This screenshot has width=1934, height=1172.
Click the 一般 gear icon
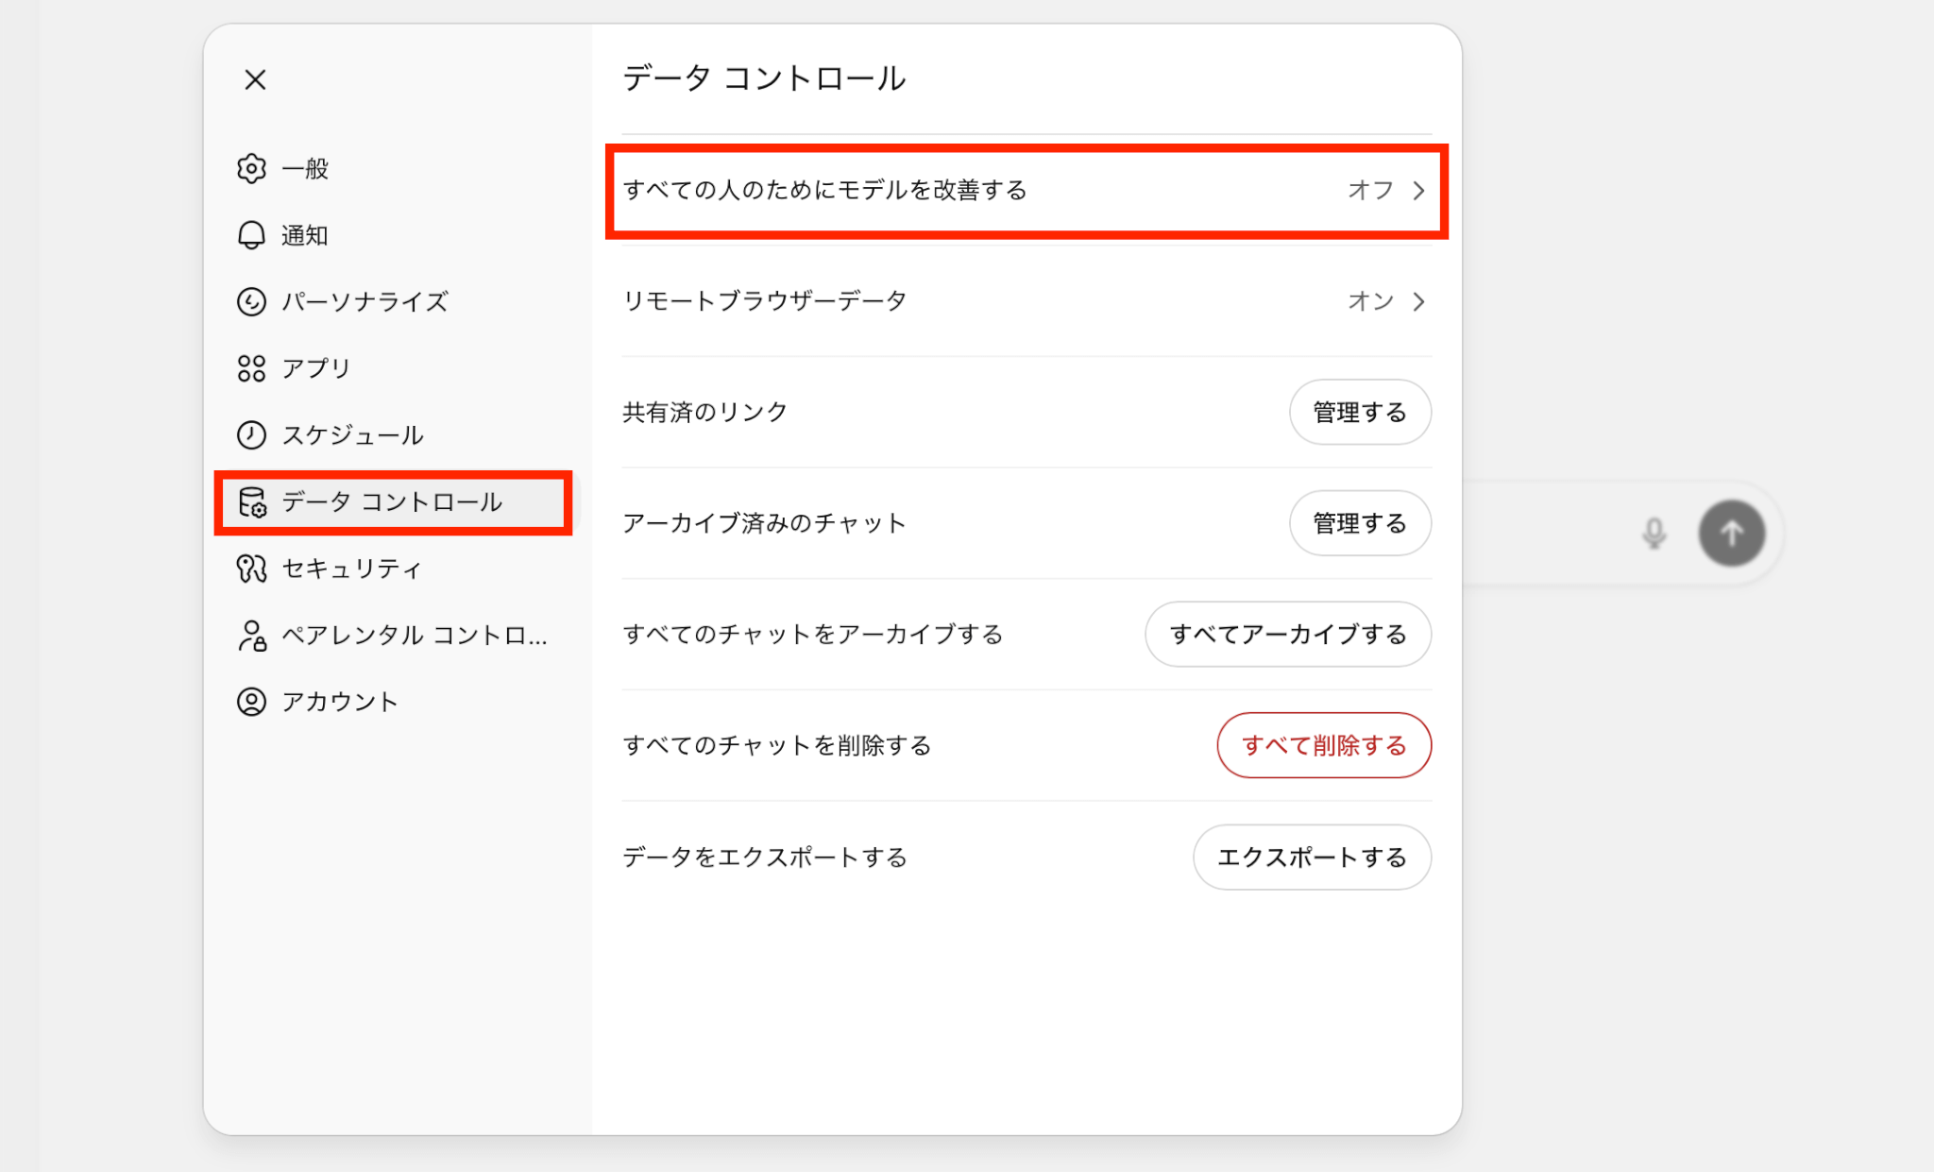click(x=251, y=169)
